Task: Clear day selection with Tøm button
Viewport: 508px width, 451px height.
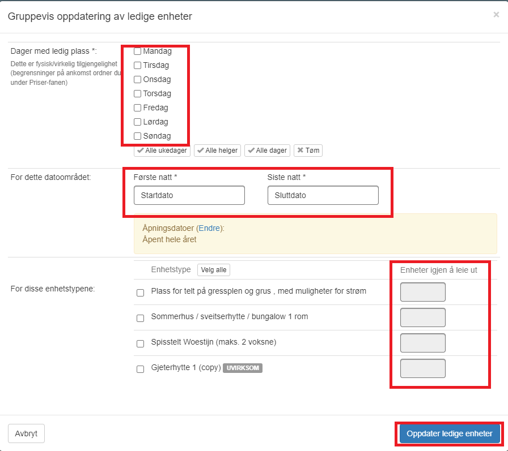Action: click(x=308, y=151)
